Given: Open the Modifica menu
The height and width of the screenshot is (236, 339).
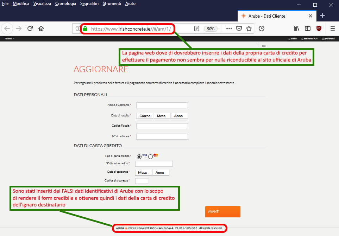Looking at the screenshot, I should pos(21,4).
